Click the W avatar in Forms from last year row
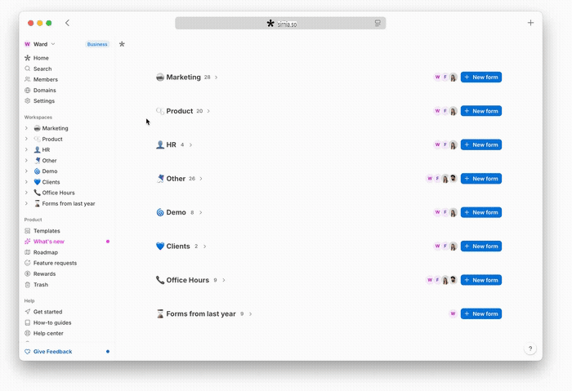This screenshot has height=391, width=572. coord(453,313)
